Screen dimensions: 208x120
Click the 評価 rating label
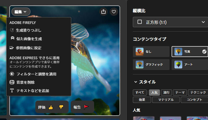pyautogui.click(x=42, y=107)
